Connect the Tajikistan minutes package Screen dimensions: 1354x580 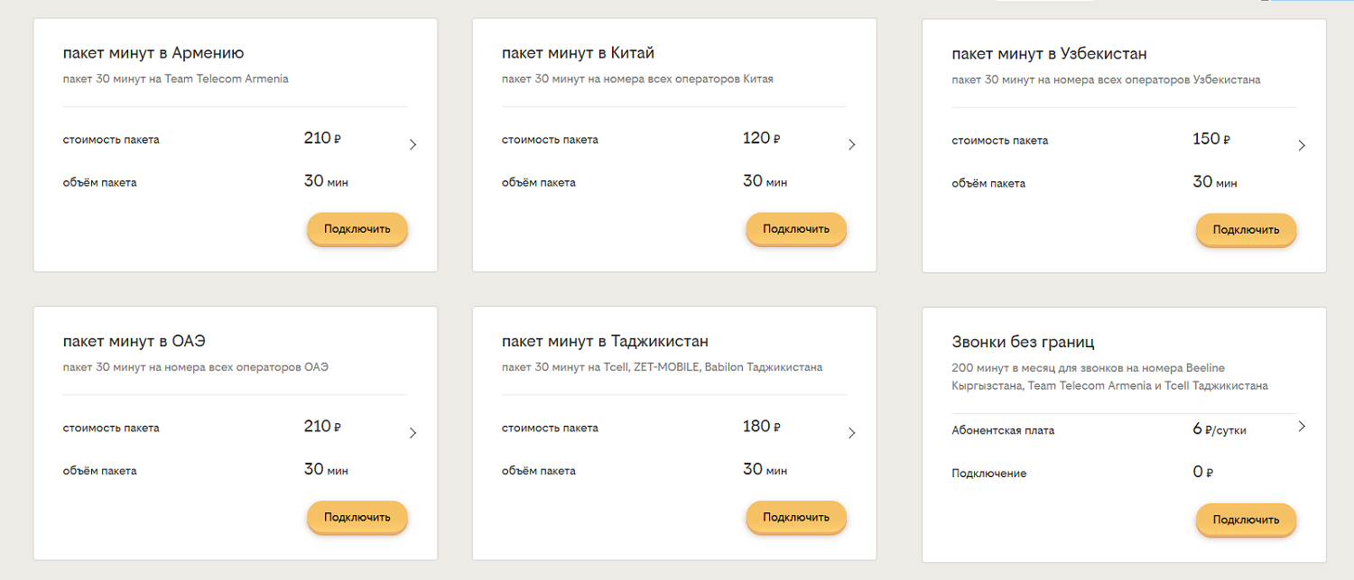point(796,518)
